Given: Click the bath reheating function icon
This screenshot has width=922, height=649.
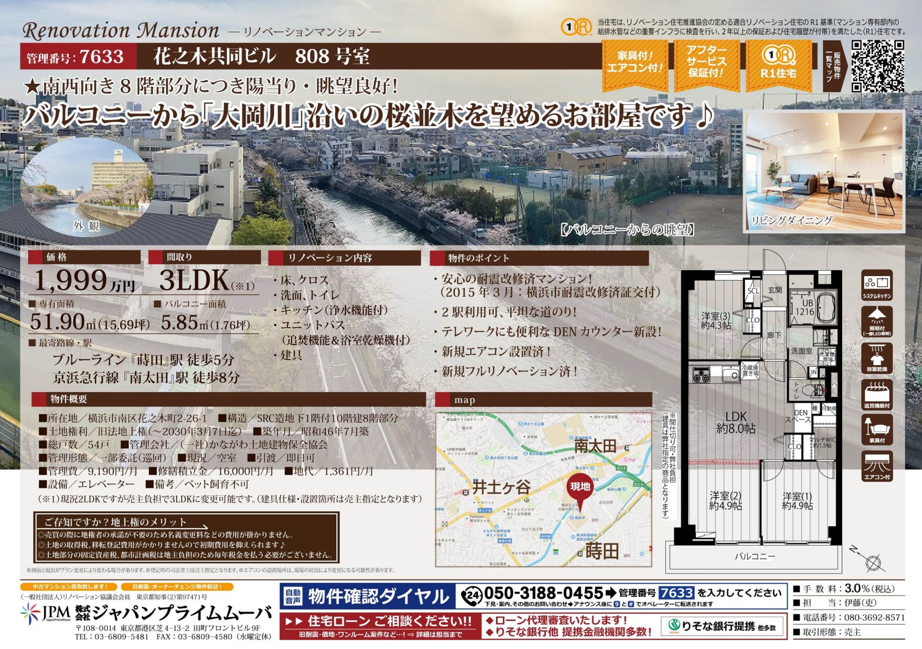Looking at the screenshot, I should point(876,394).
